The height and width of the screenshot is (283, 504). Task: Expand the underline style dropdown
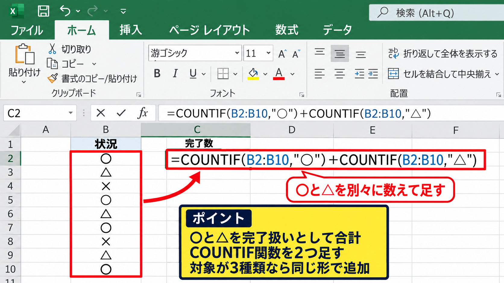pos(204,74)
